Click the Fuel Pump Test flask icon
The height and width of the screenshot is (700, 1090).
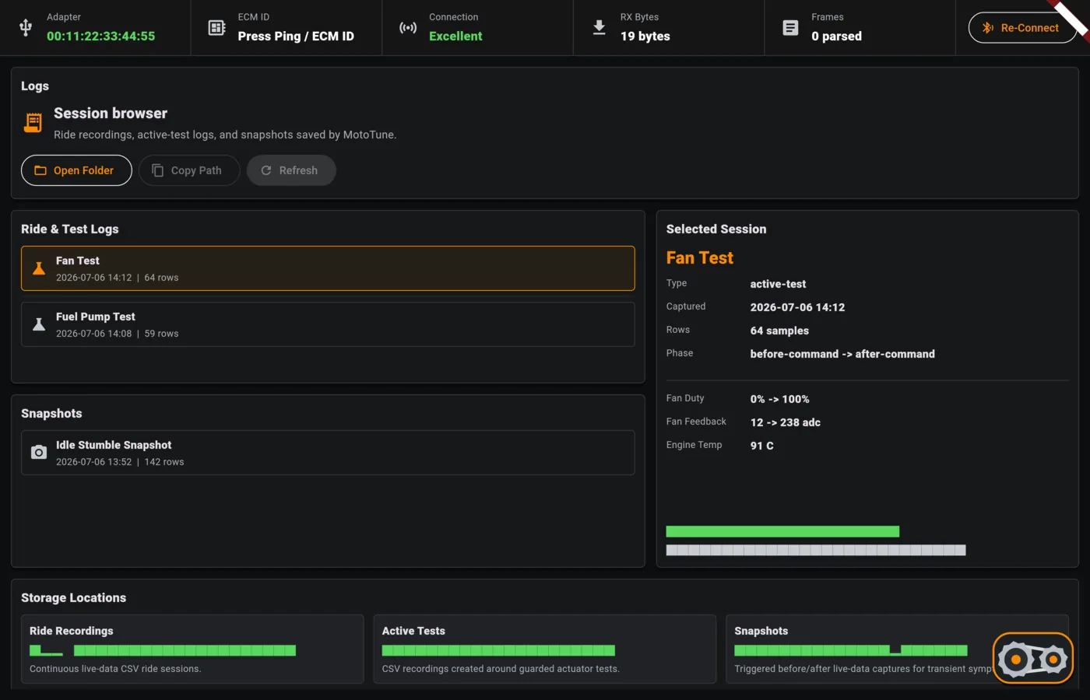tap(39, 324)
